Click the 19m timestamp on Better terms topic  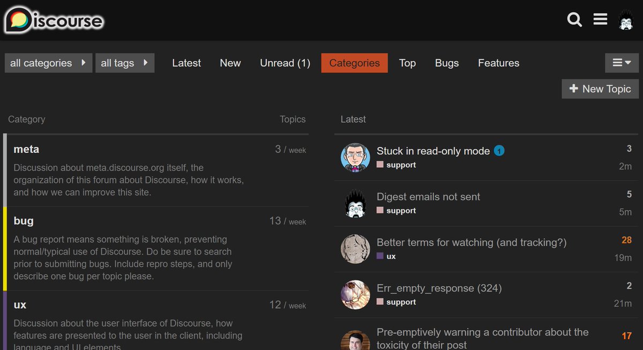[623, 258]
